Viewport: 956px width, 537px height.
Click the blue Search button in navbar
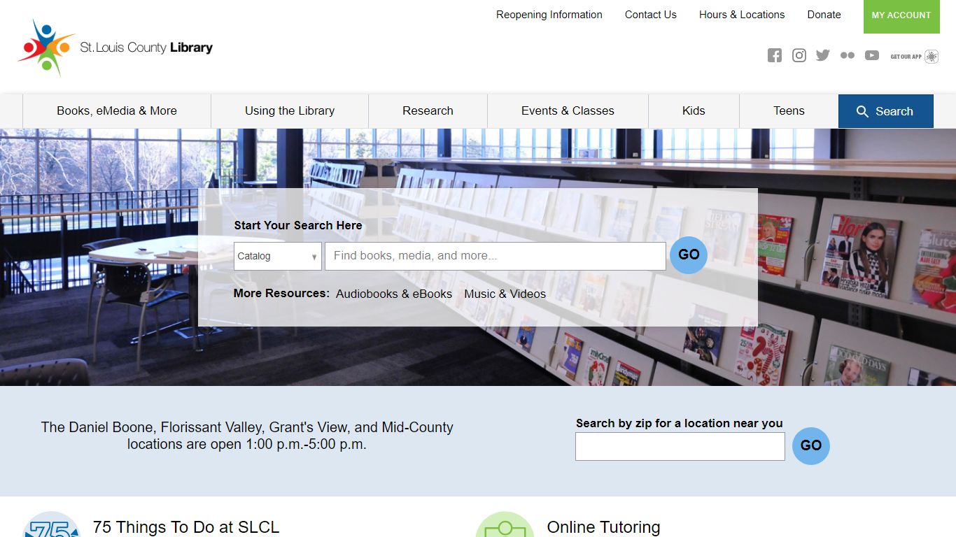pyautogui.click(x=886, y=111)
